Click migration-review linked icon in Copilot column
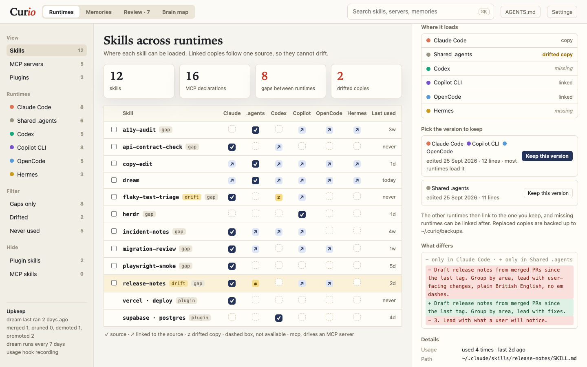587x367 pixels. point(302,249)
